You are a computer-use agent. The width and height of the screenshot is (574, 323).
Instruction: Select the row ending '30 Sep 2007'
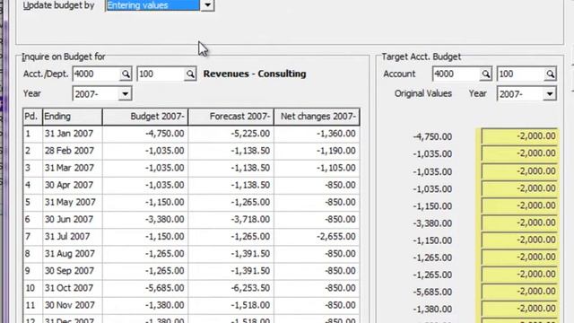(x=191, y=271)
